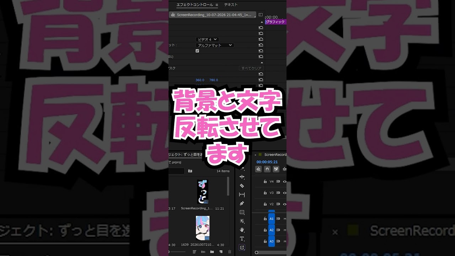Select the Pen tool
This screenshot has width=455, height=256.
(242, 203)
